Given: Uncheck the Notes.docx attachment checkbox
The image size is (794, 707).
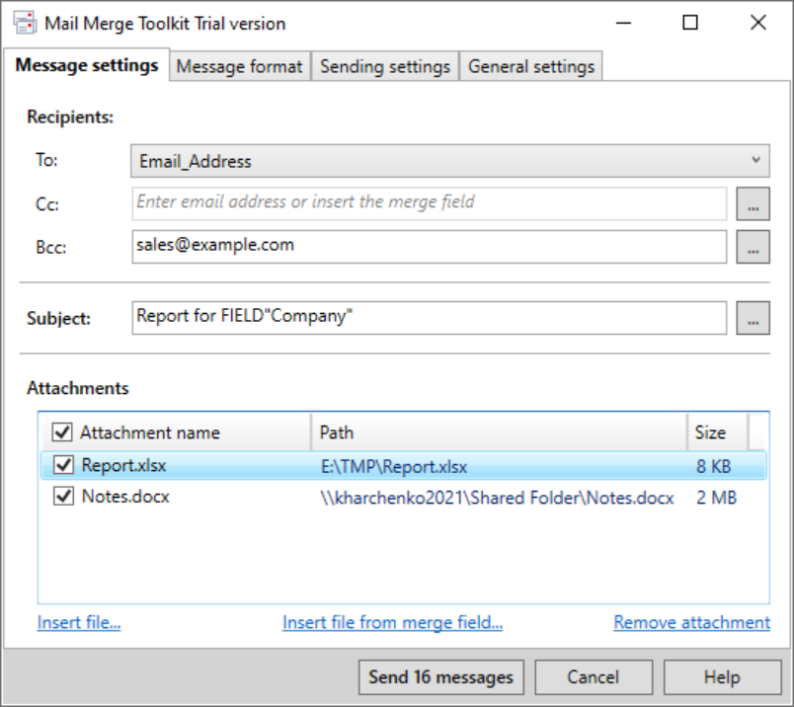Looking at the screenshot, I should coord(64,497).
